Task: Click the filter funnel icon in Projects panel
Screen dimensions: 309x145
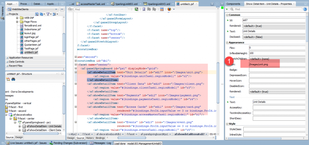Action: tap(49, 14)
